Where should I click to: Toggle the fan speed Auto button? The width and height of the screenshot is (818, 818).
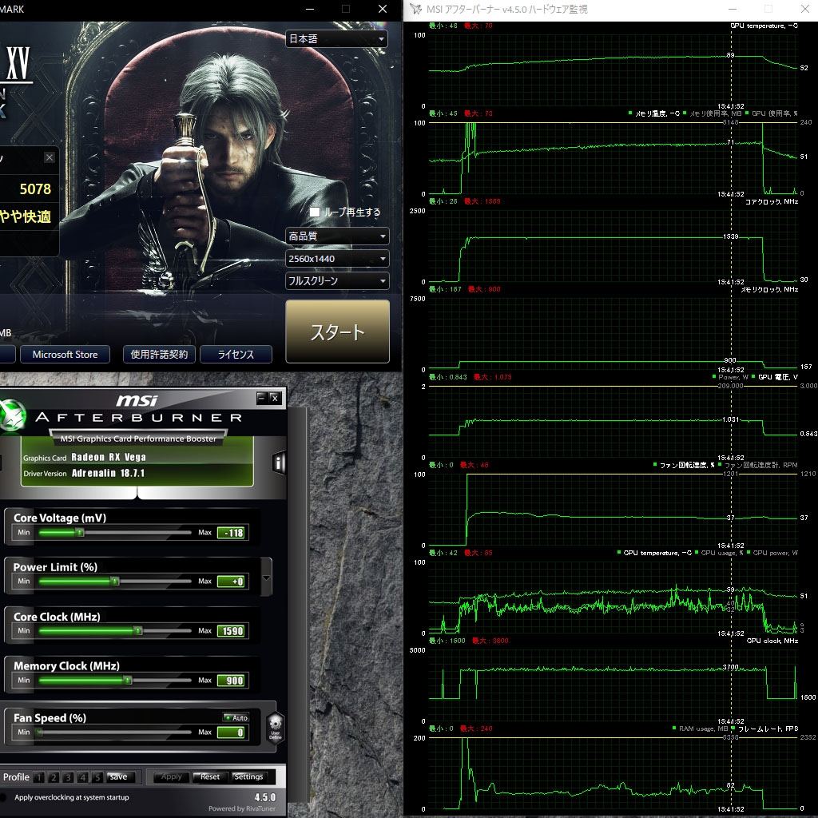tap(236, 717)
